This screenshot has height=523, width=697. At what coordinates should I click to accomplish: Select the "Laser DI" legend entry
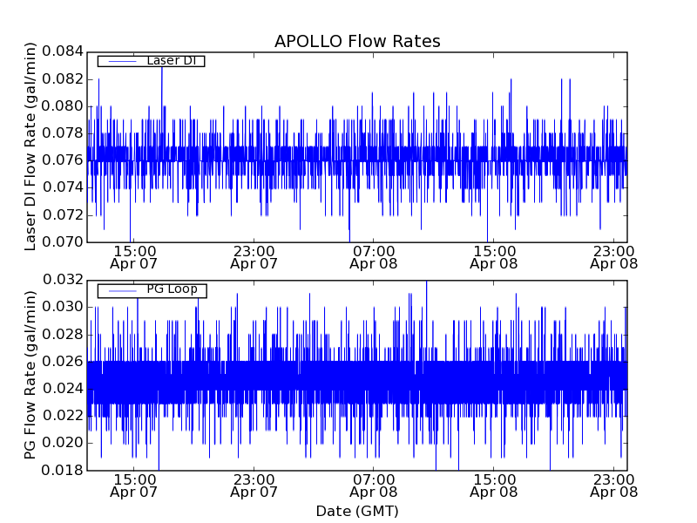pos(151,60)
